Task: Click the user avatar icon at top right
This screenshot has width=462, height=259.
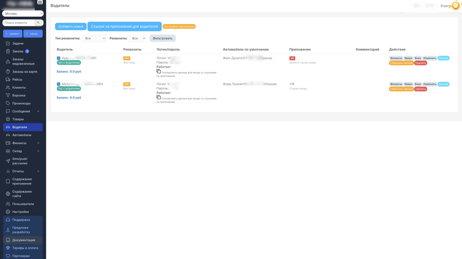Action: click(456, 6)
